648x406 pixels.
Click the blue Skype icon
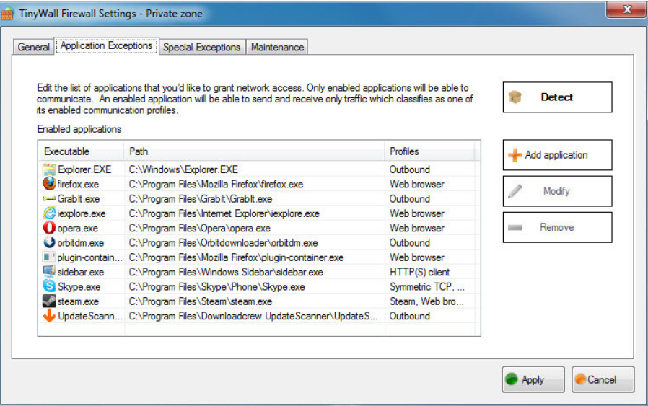(49, 286)
